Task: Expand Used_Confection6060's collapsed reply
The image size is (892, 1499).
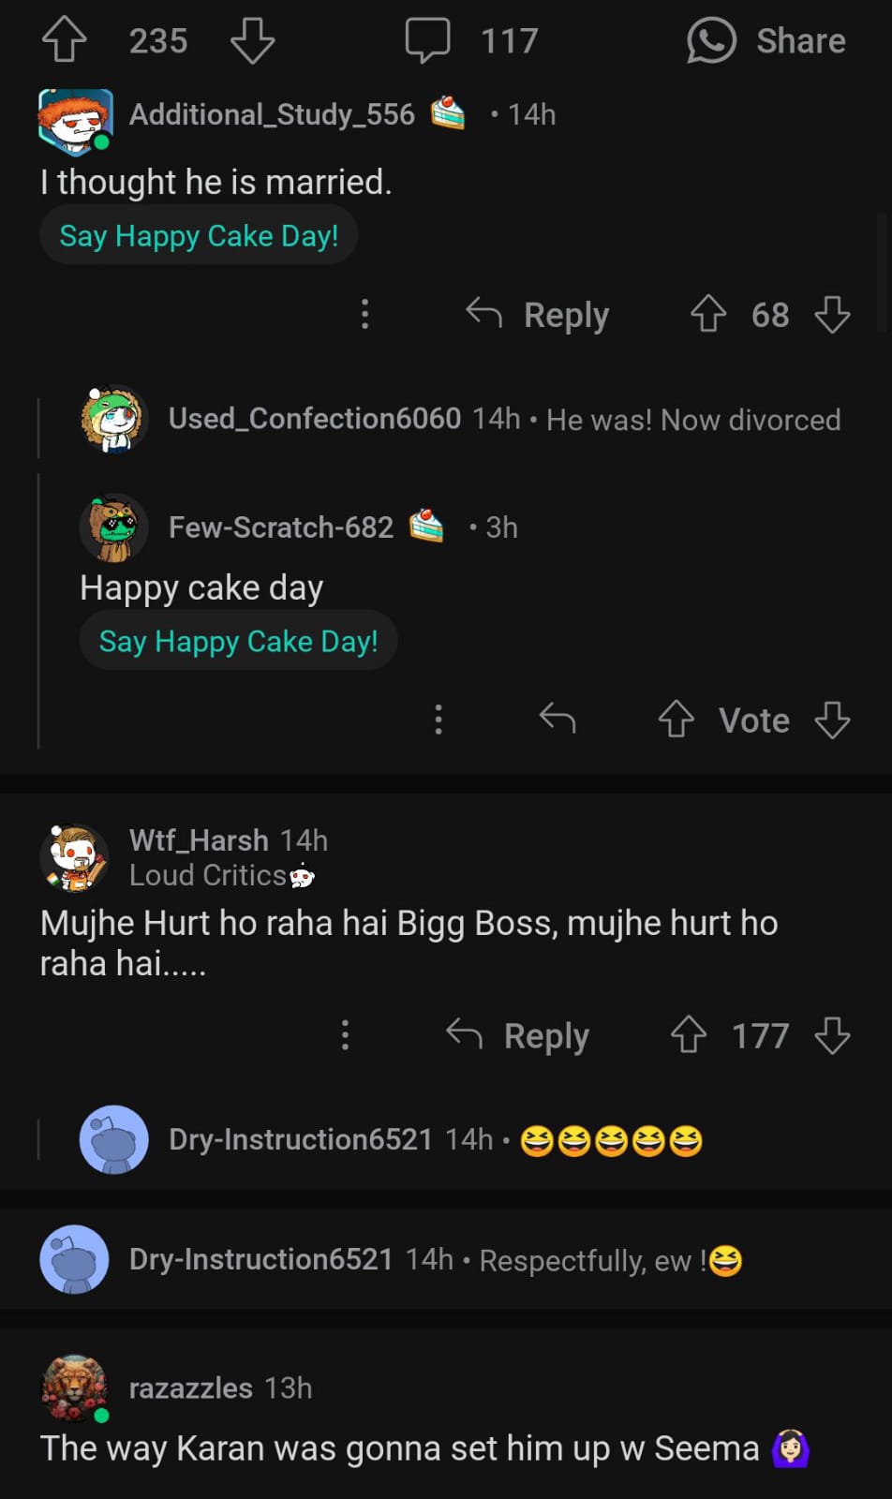Action: pos(504,419)
